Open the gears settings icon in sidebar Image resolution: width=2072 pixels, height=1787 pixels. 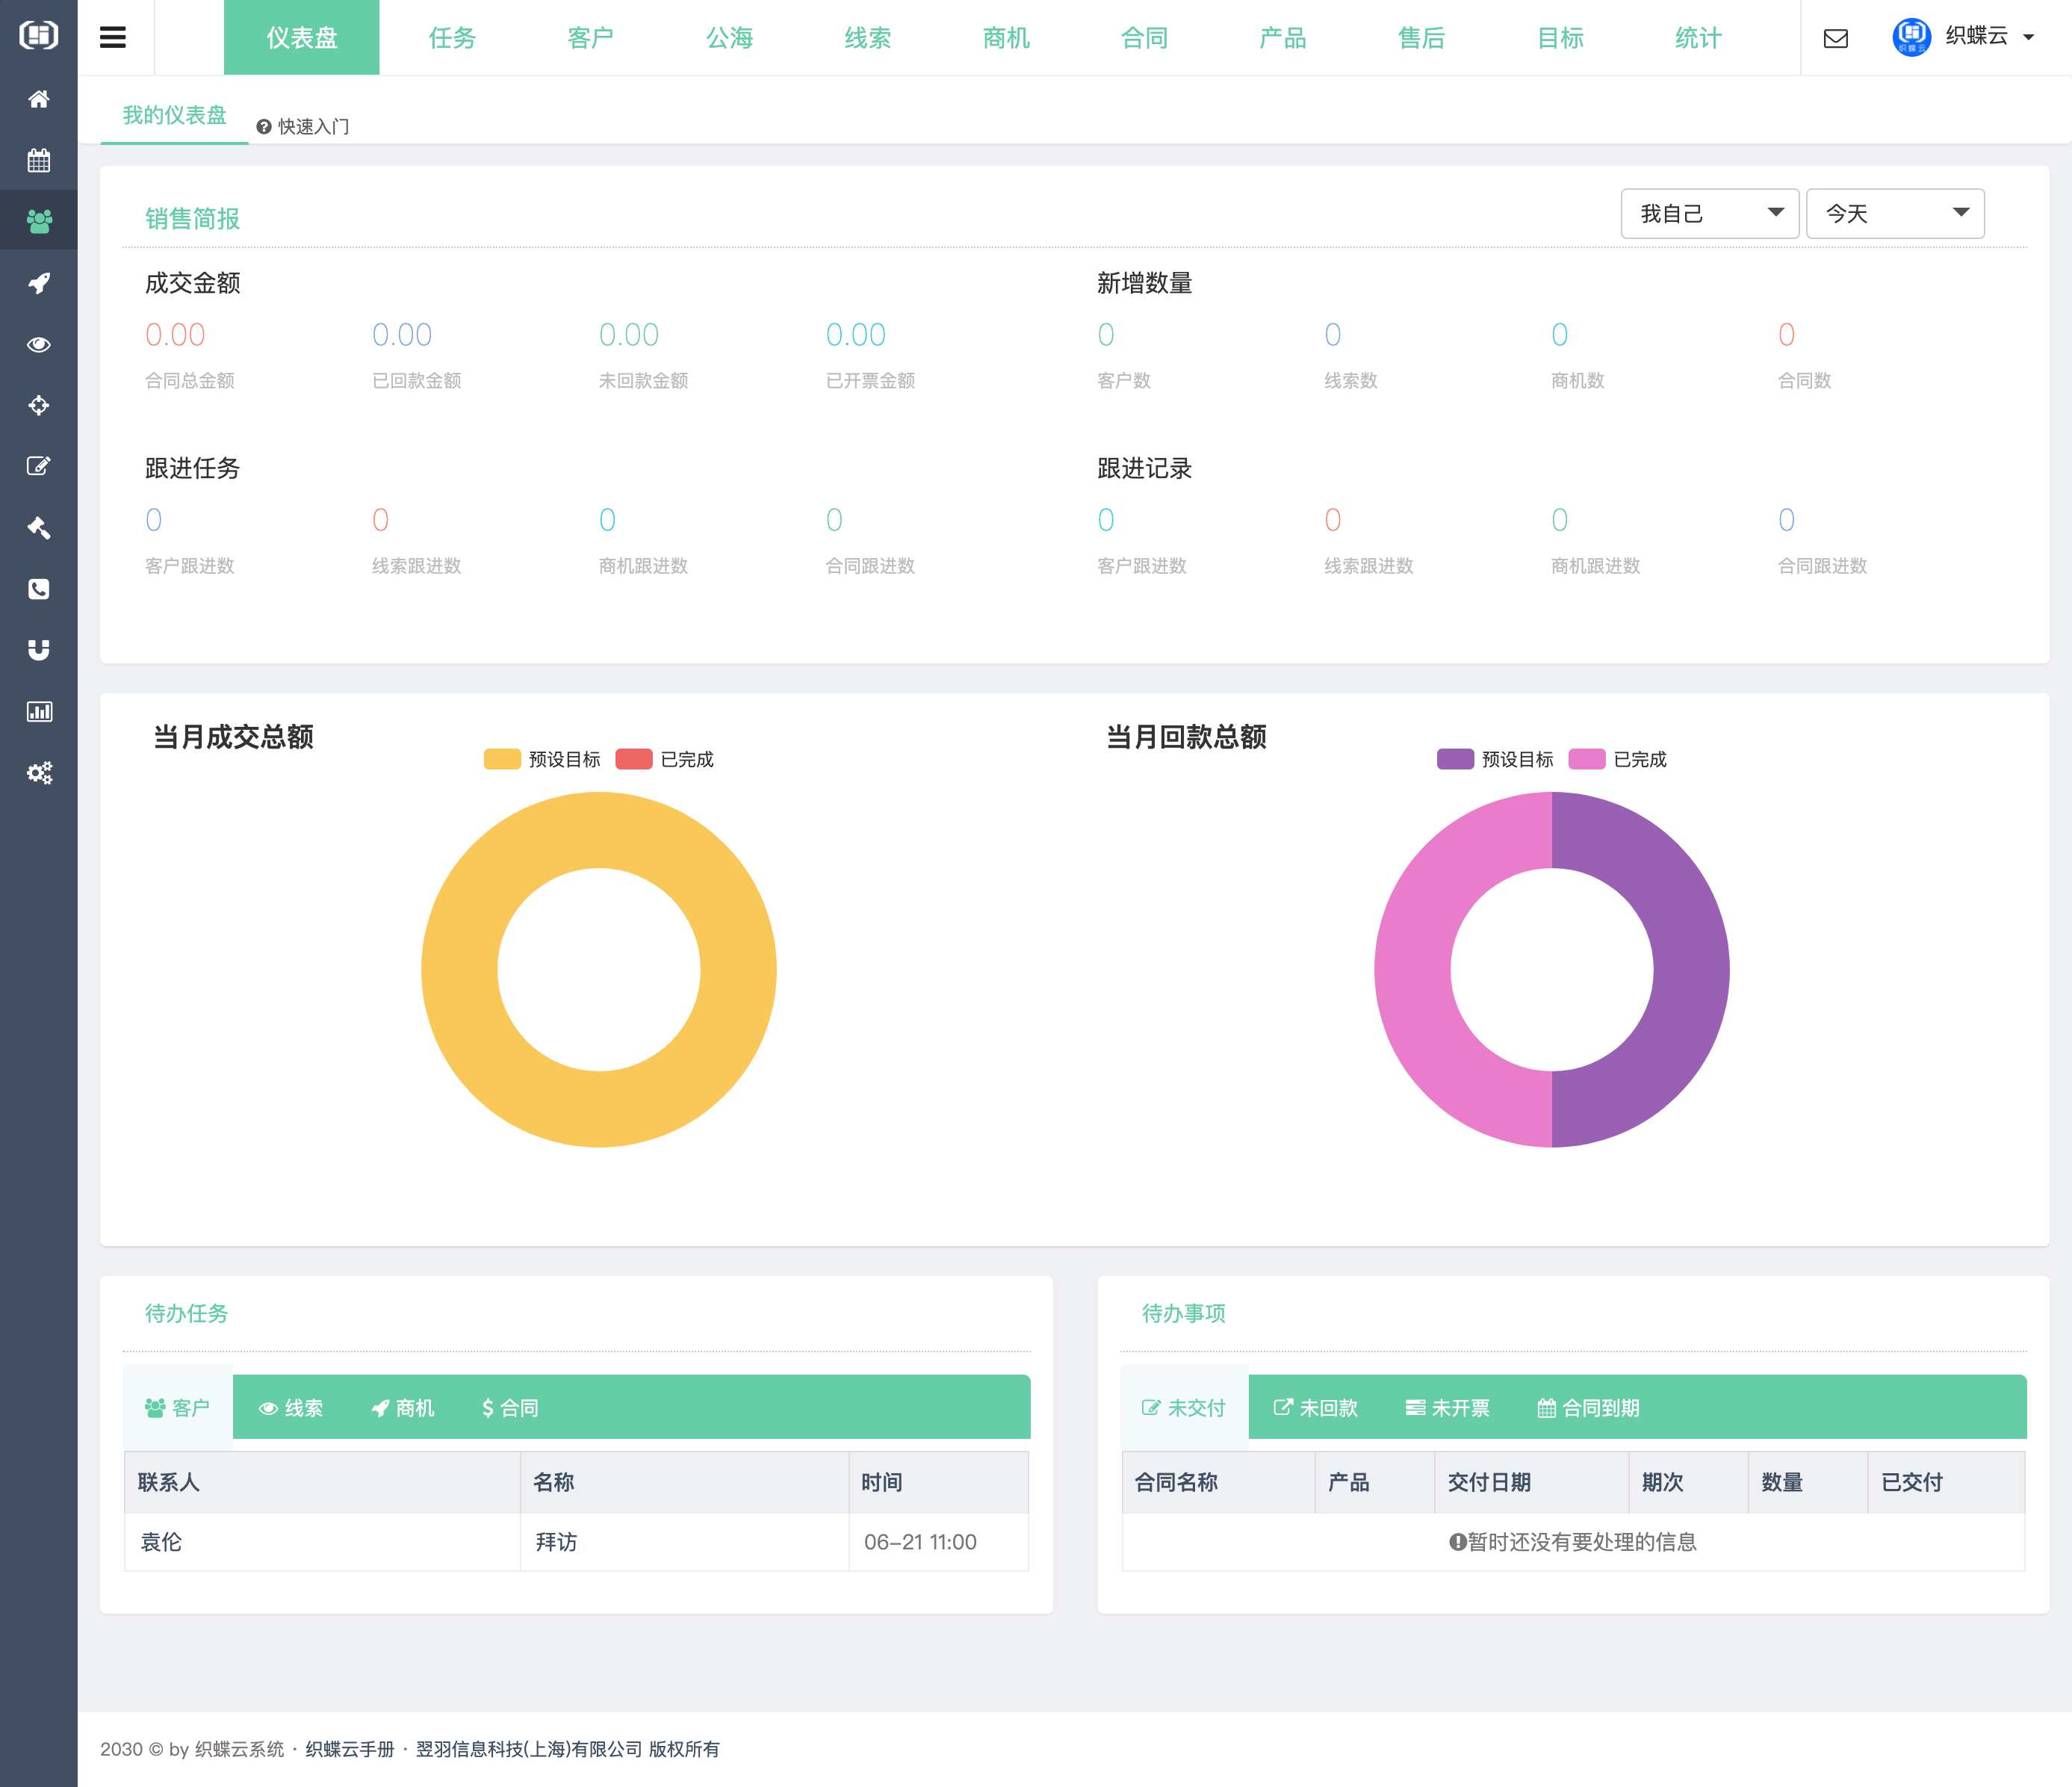click(39, 773)
